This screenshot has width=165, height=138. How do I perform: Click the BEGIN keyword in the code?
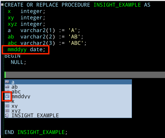(x=12, y=56)
